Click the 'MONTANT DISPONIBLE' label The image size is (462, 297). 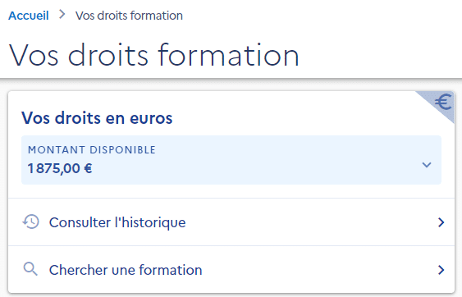(x=92, y=149)
